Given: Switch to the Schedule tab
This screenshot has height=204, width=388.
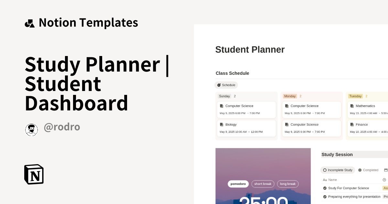Looking at the screenshot, I should click(x=226, y=85).
